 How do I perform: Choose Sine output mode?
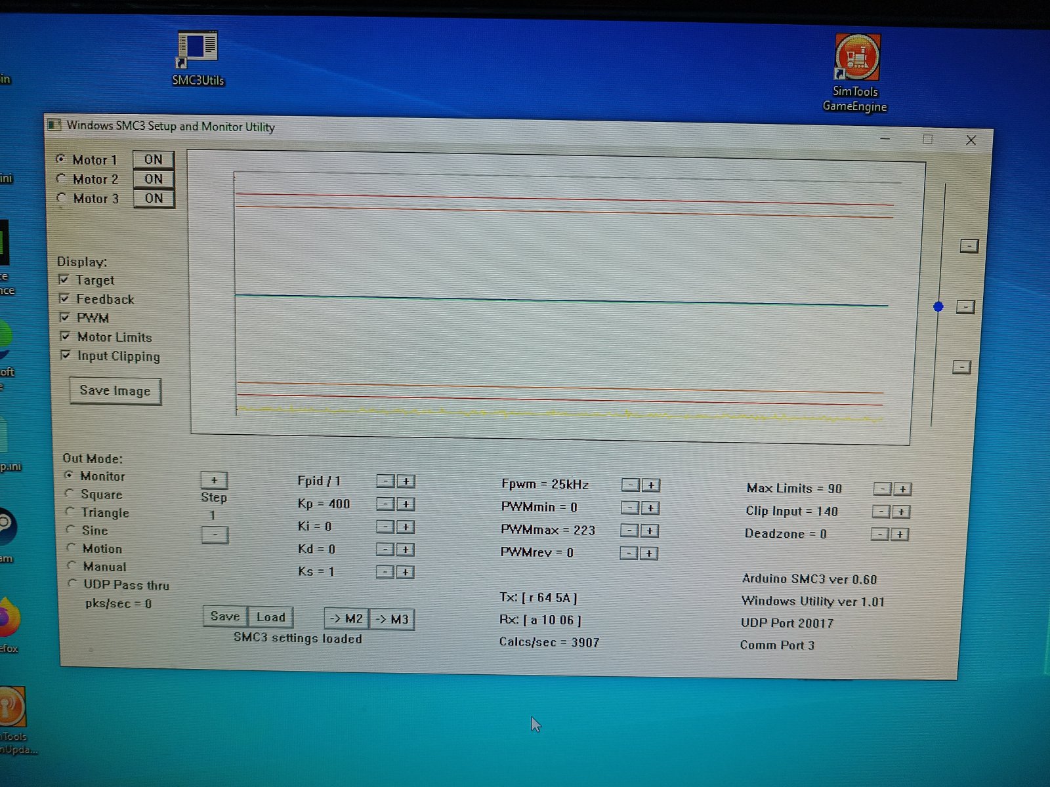pyautogui.click(x=70, y=530)
